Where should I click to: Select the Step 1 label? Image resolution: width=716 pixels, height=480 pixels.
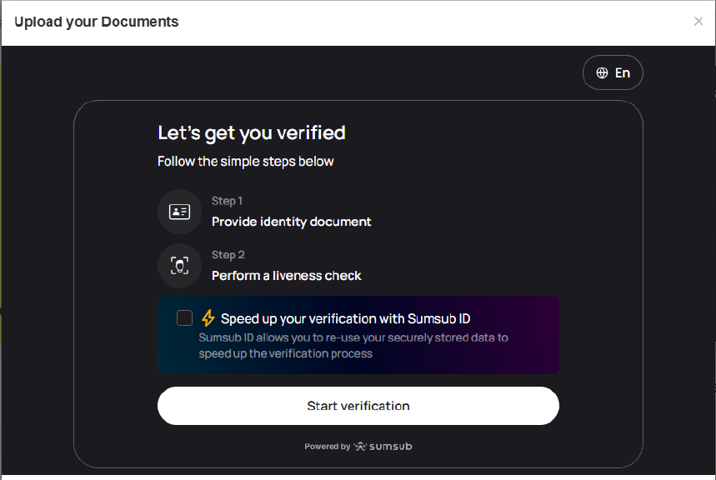227,201
